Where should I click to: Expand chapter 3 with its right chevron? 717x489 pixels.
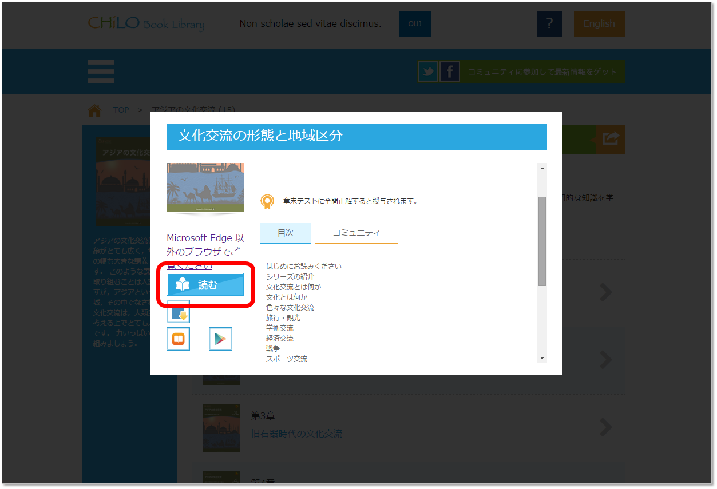tap(606, 427)
